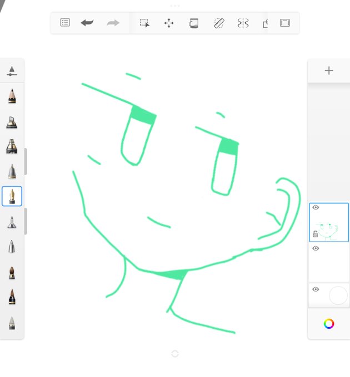Select the highlighted Ink Pen nib brush
The image size is (350, 377).
[12, 196]
